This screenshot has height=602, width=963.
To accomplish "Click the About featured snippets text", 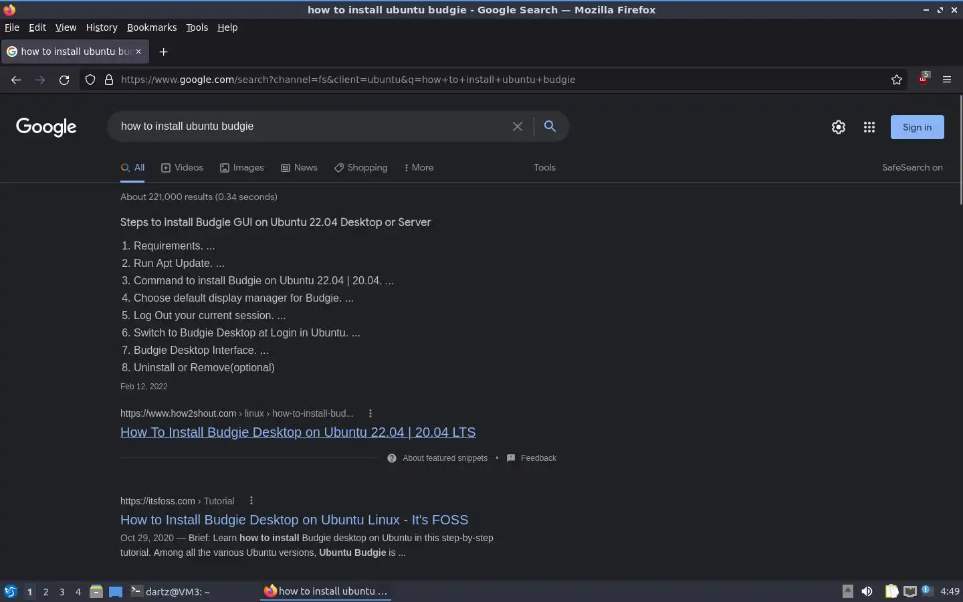I will pyautogui.click(x=445, y=458).
